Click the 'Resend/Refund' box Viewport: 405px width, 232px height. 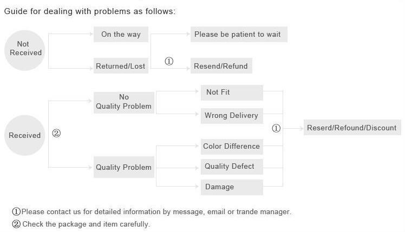click(221, 67)
